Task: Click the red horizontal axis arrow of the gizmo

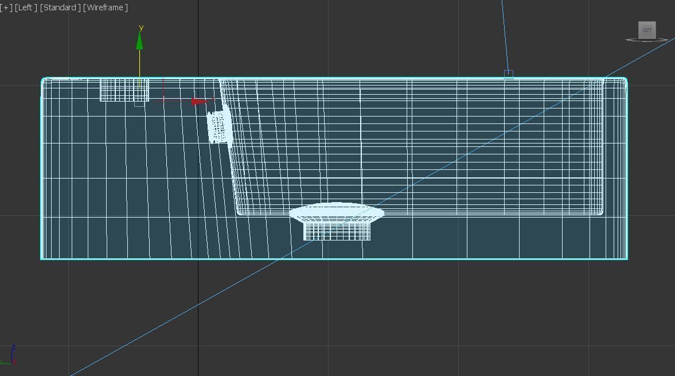Action: tap(198, 102)
